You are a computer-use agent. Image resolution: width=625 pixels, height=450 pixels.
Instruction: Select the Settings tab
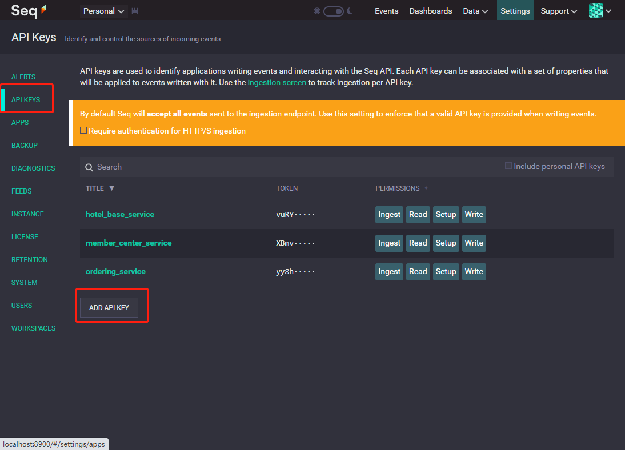point(515,10)
